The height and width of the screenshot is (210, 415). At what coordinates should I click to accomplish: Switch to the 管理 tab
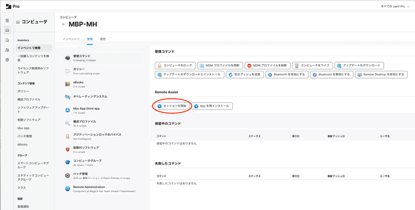point(90,39)
